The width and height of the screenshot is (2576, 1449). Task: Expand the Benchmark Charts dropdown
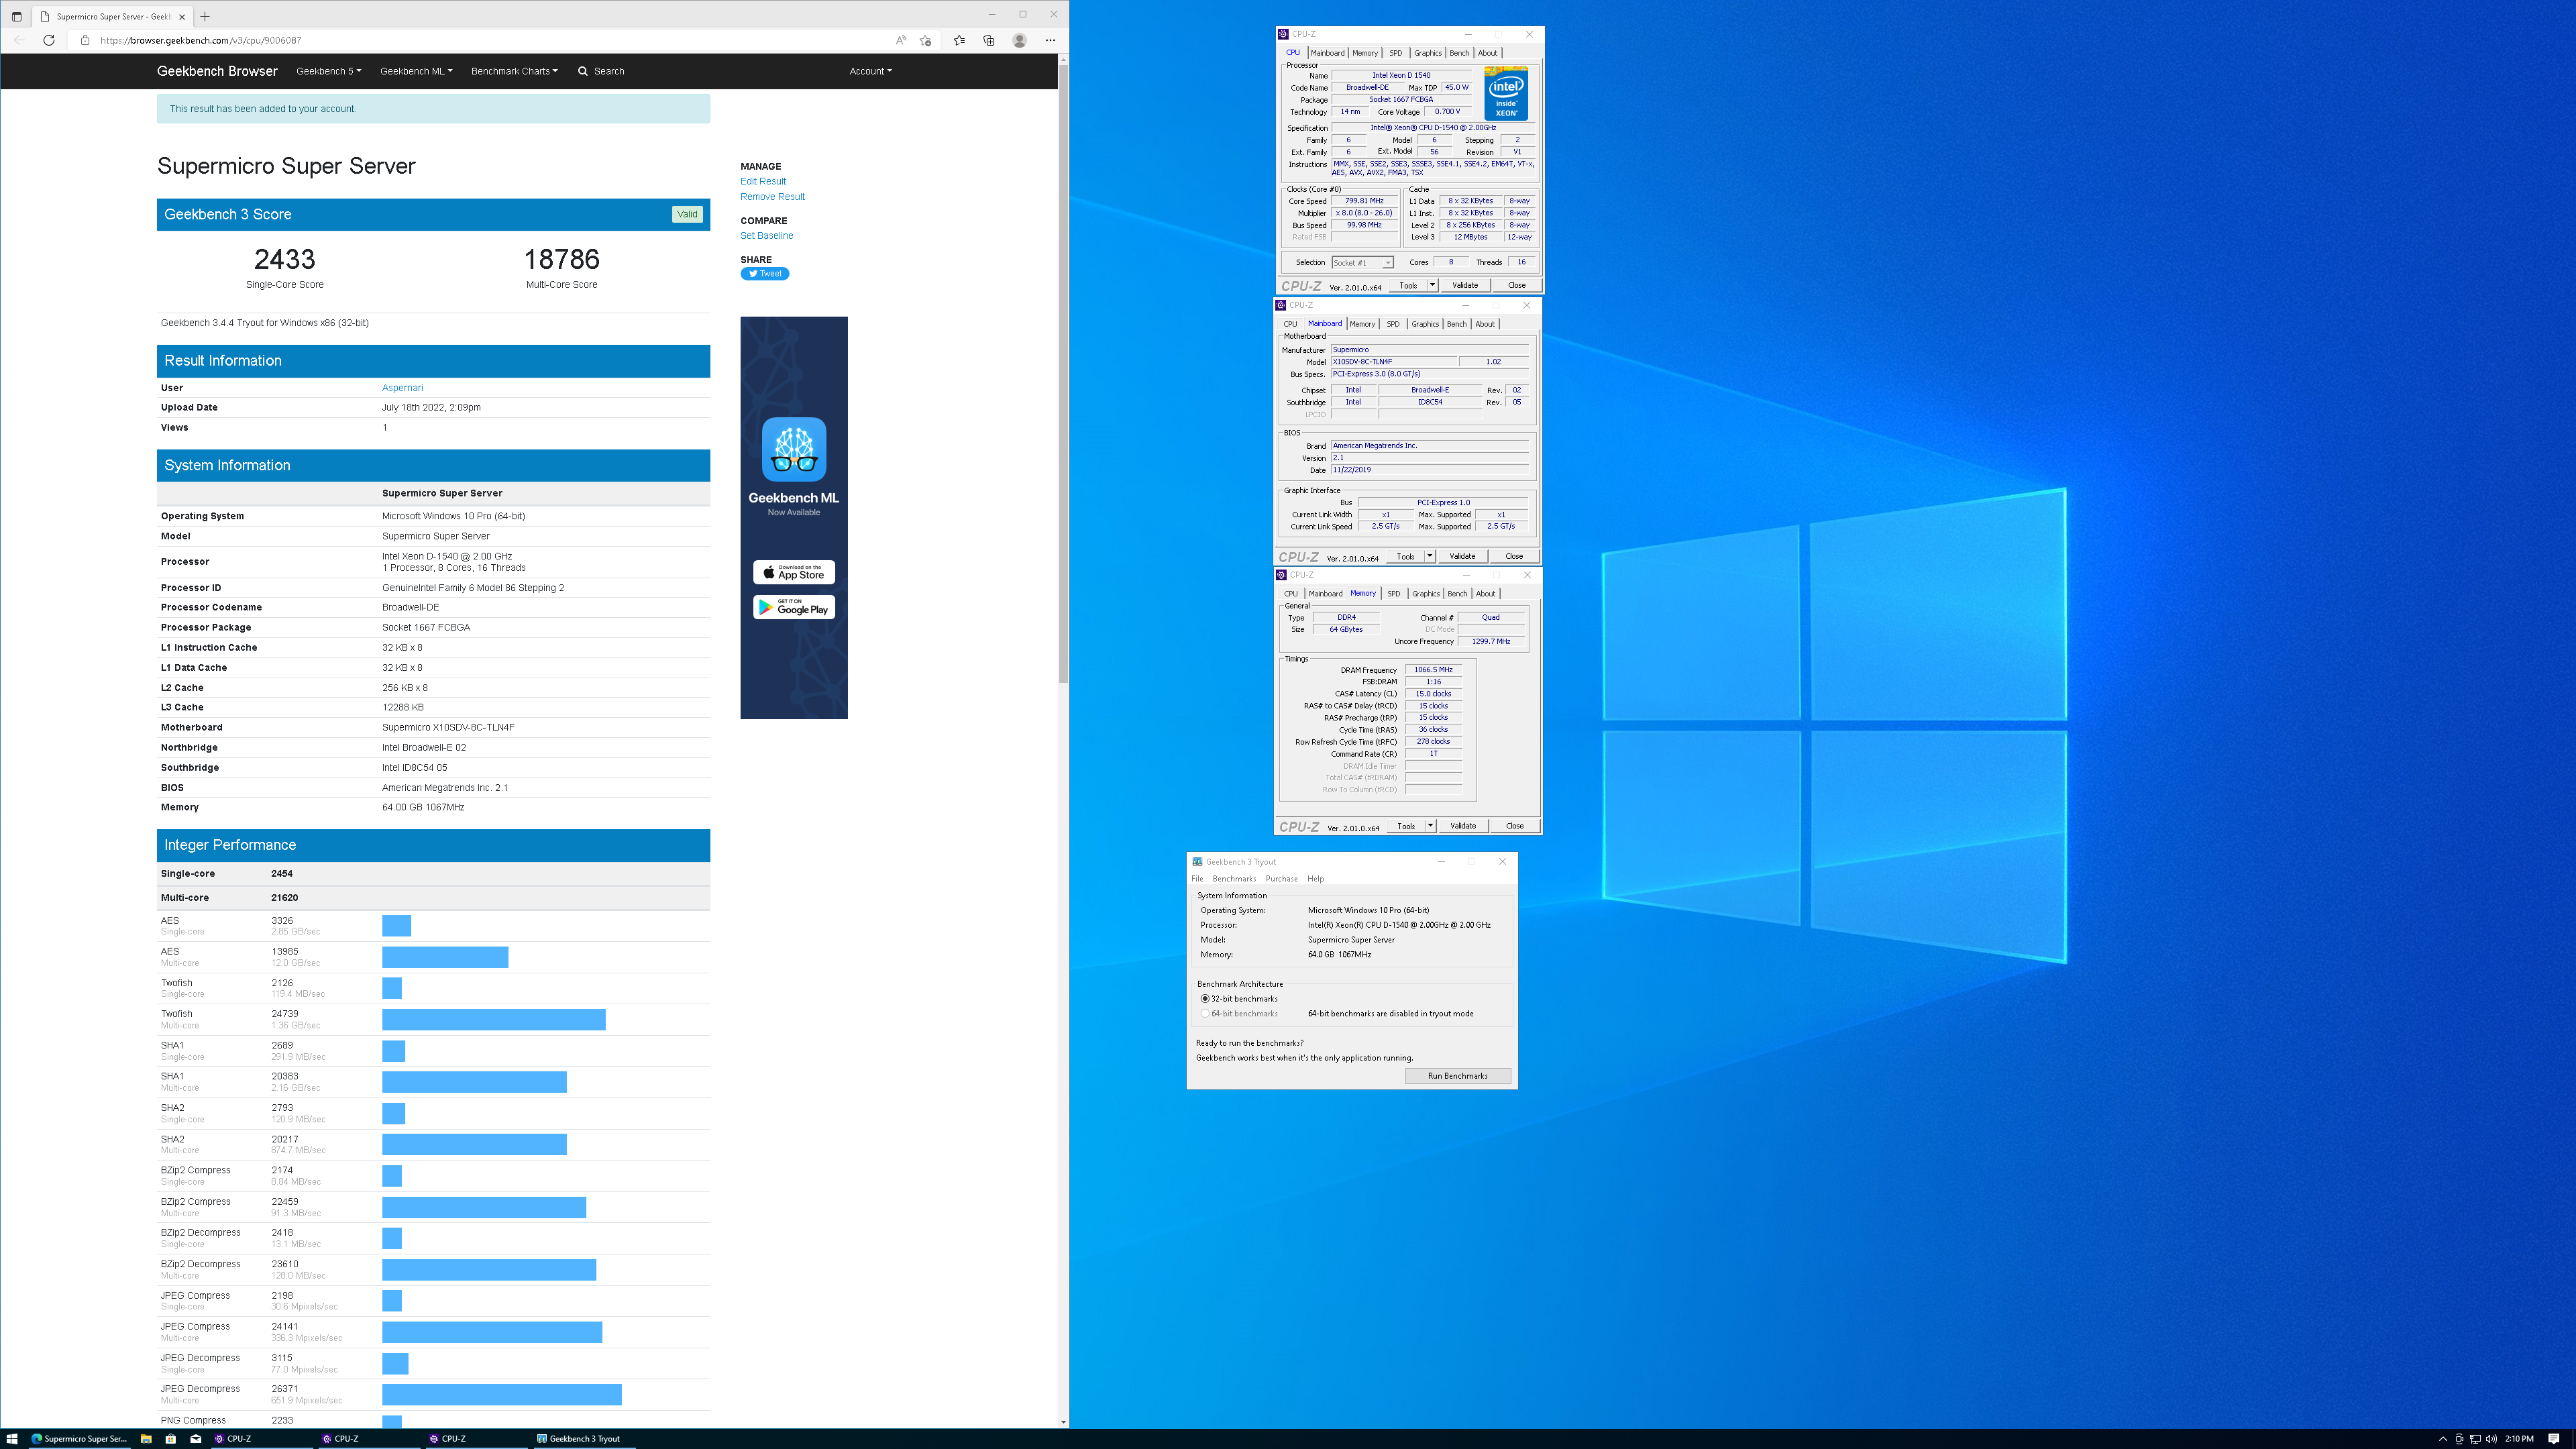coord(515,71)
